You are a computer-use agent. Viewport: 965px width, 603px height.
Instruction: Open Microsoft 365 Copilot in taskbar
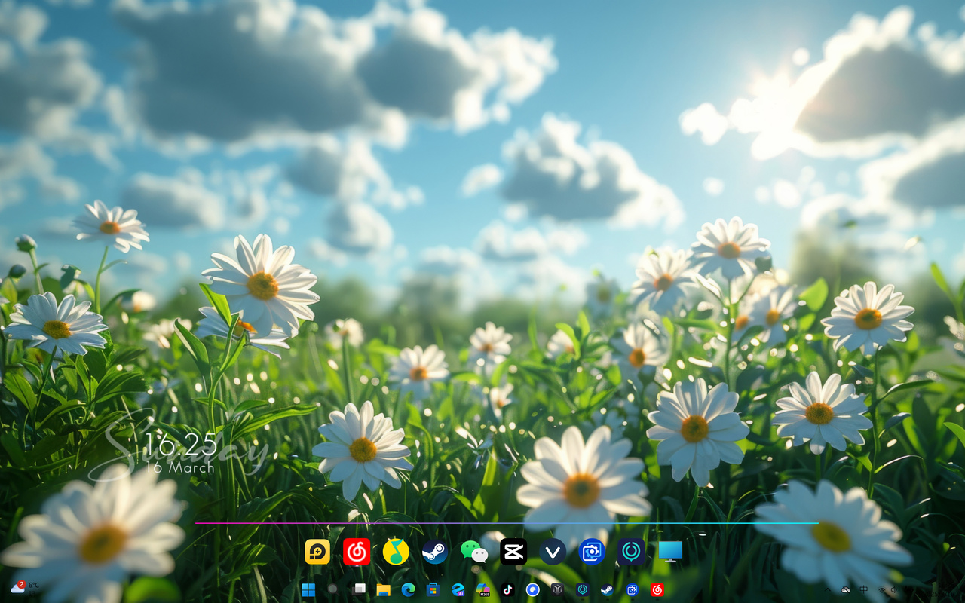[482, 589]
